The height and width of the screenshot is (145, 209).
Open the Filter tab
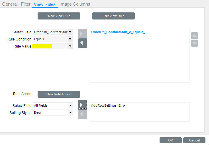pyautogui.click(x=26, y=4)
